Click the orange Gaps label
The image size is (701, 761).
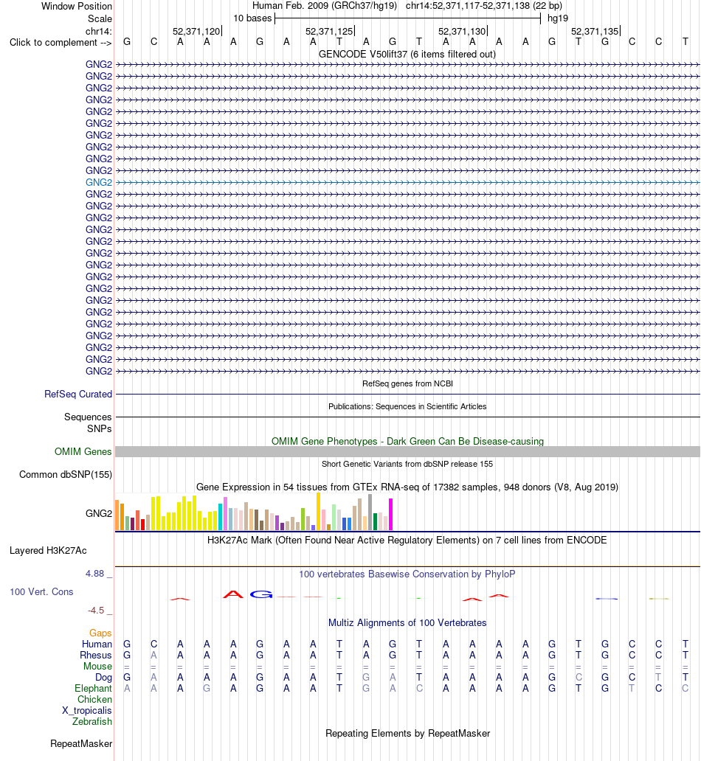100,633
